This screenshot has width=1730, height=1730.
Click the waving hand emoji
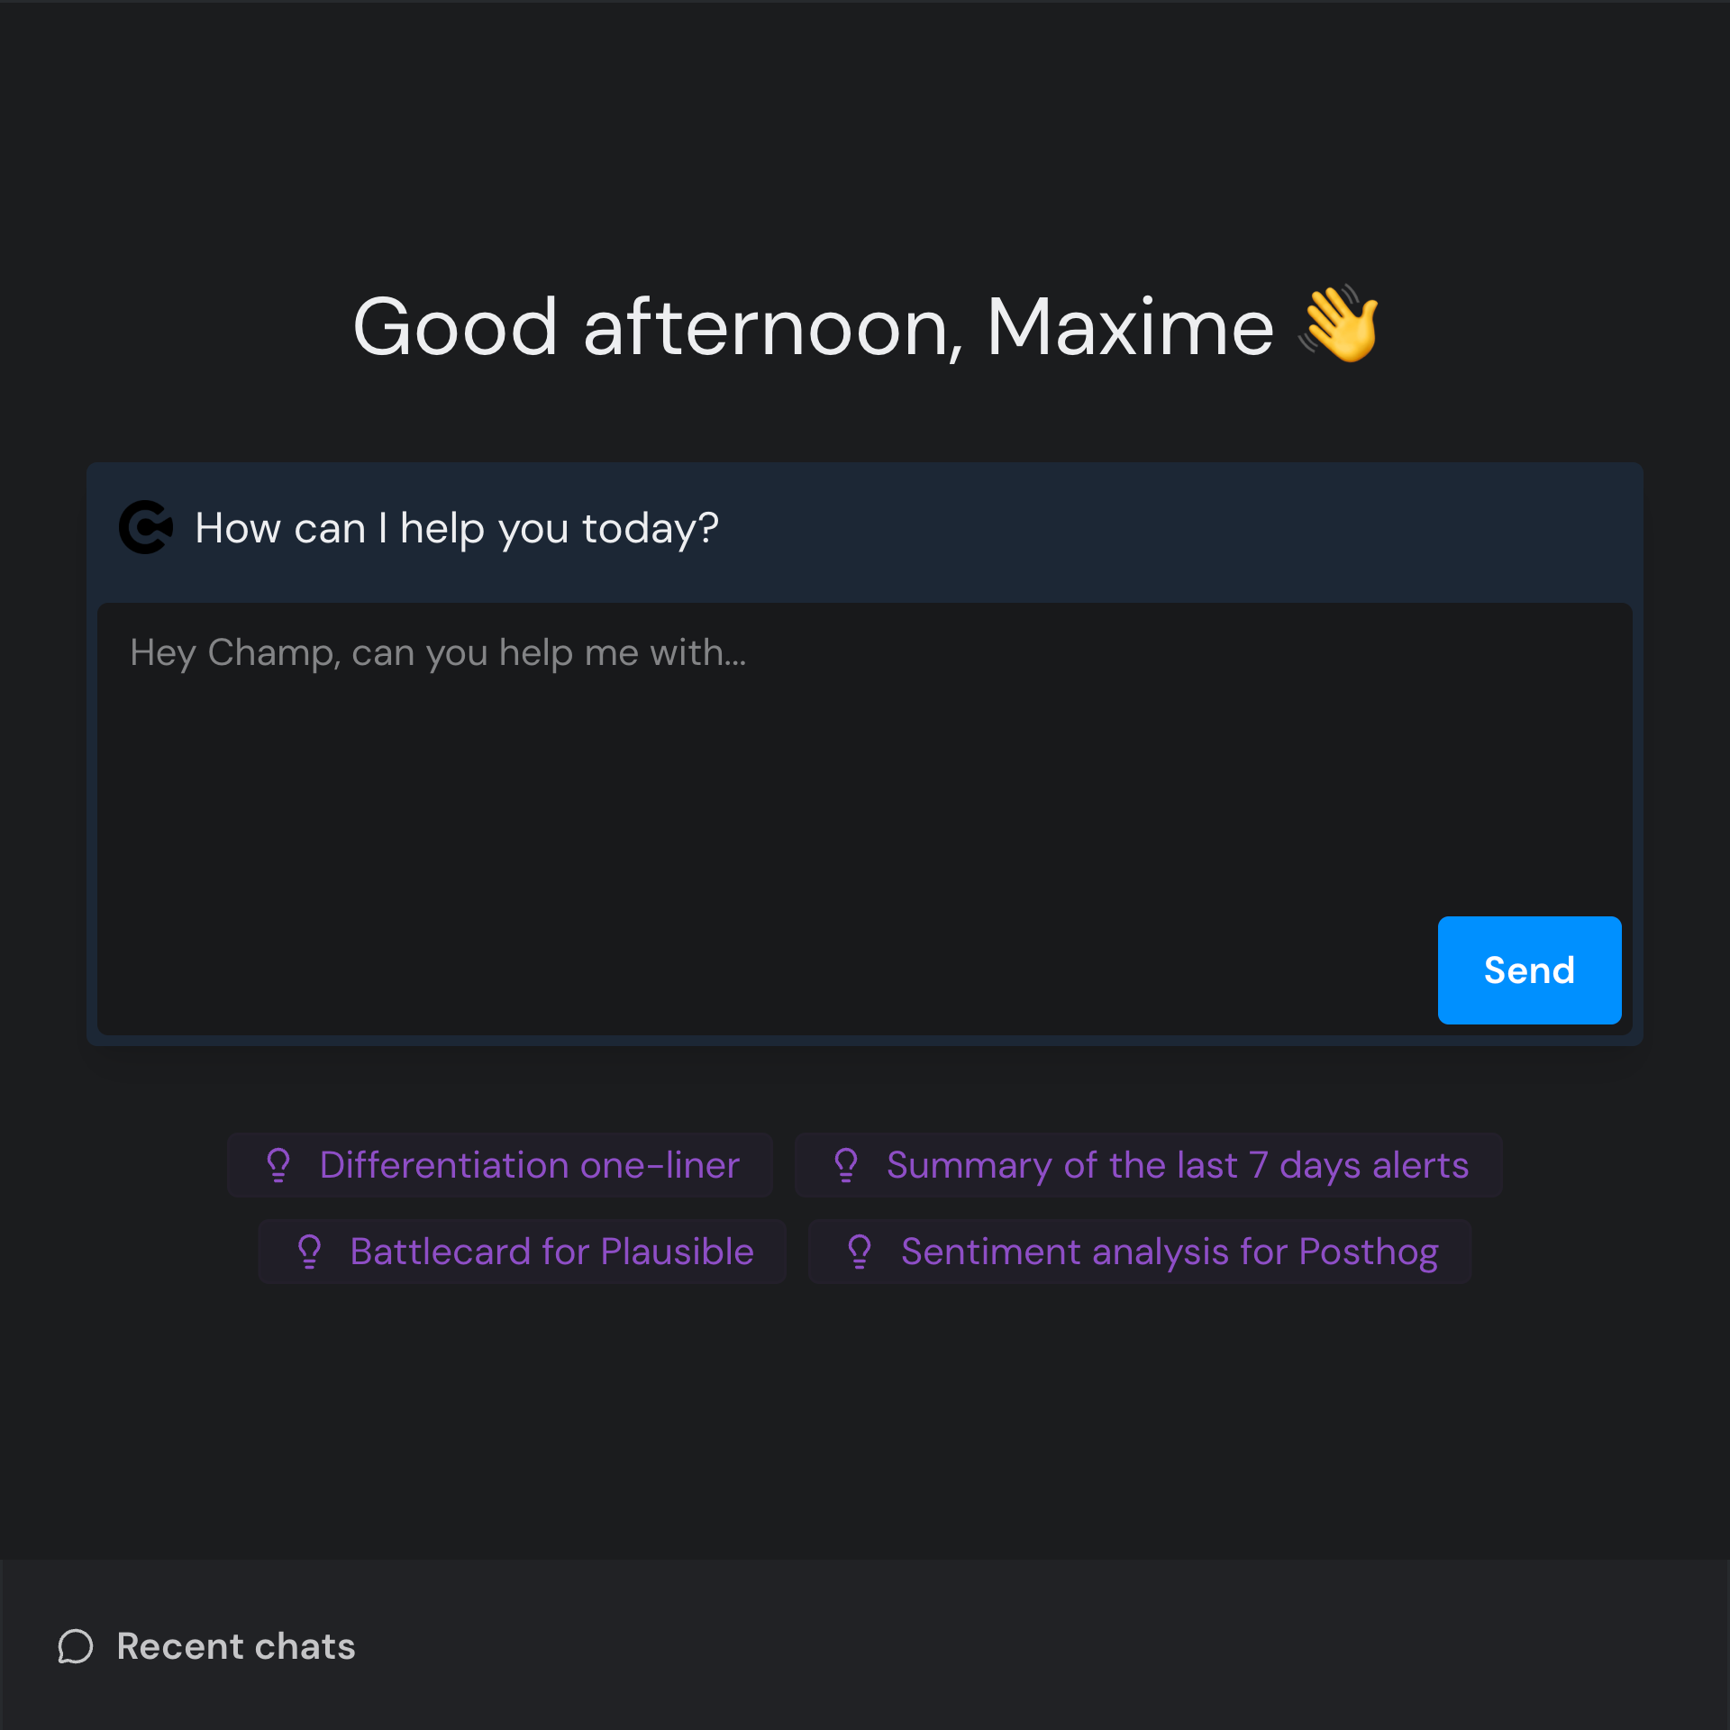click(1340, 324)
